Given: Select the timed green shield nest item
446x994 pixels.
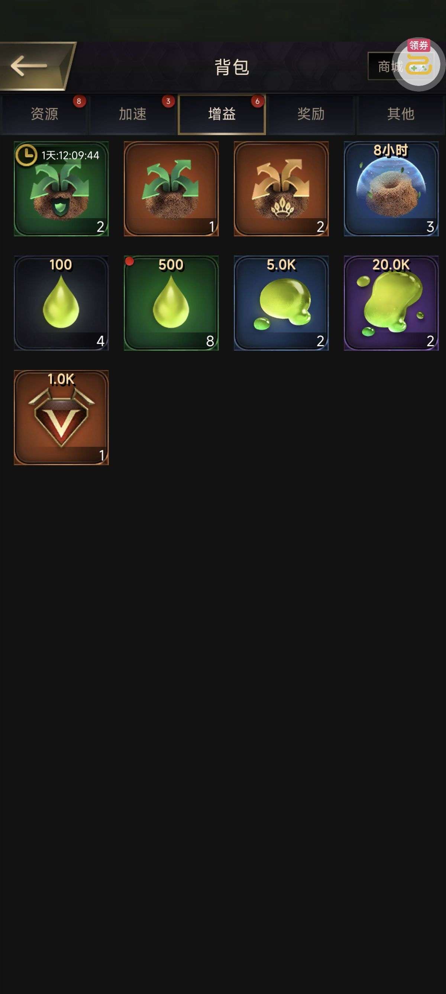Looking at the screenshot, I should (x=61, y=189).
